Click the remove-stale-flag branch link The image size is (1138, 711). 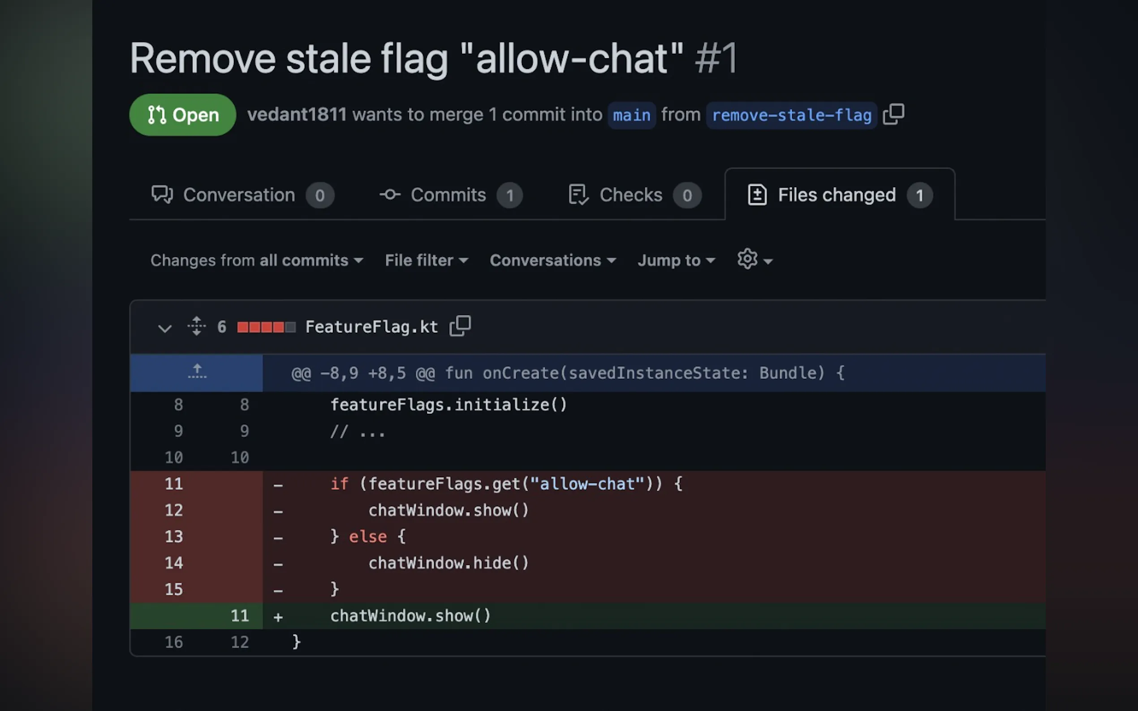point(791,115)
